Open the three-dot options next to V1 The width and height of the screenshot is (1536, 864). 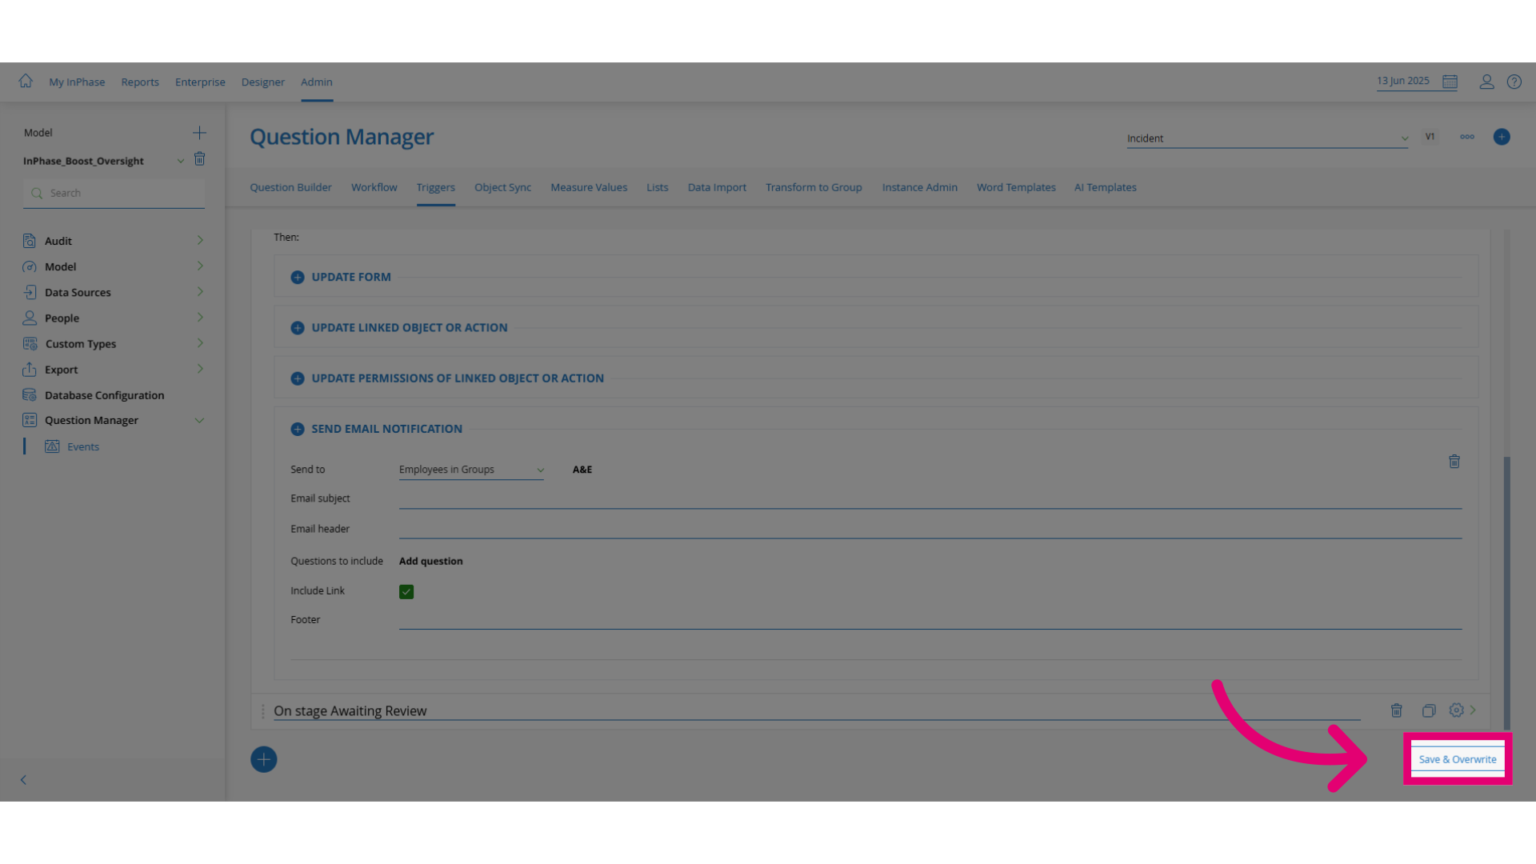pos(1467,137)
